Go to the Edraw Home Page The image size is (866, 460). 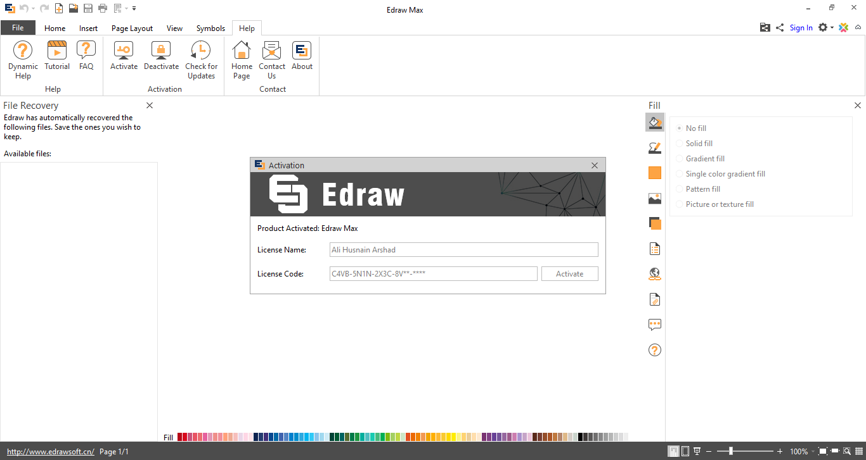coord(242,60)
